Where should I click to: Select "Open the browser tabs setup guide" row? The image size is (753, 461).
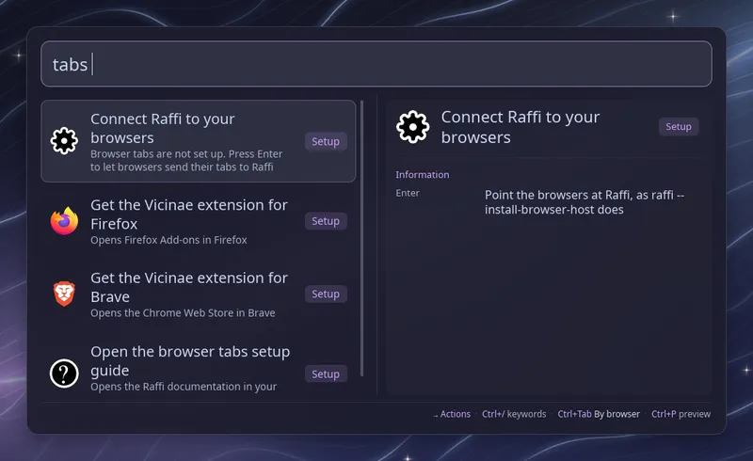(199, 369)
